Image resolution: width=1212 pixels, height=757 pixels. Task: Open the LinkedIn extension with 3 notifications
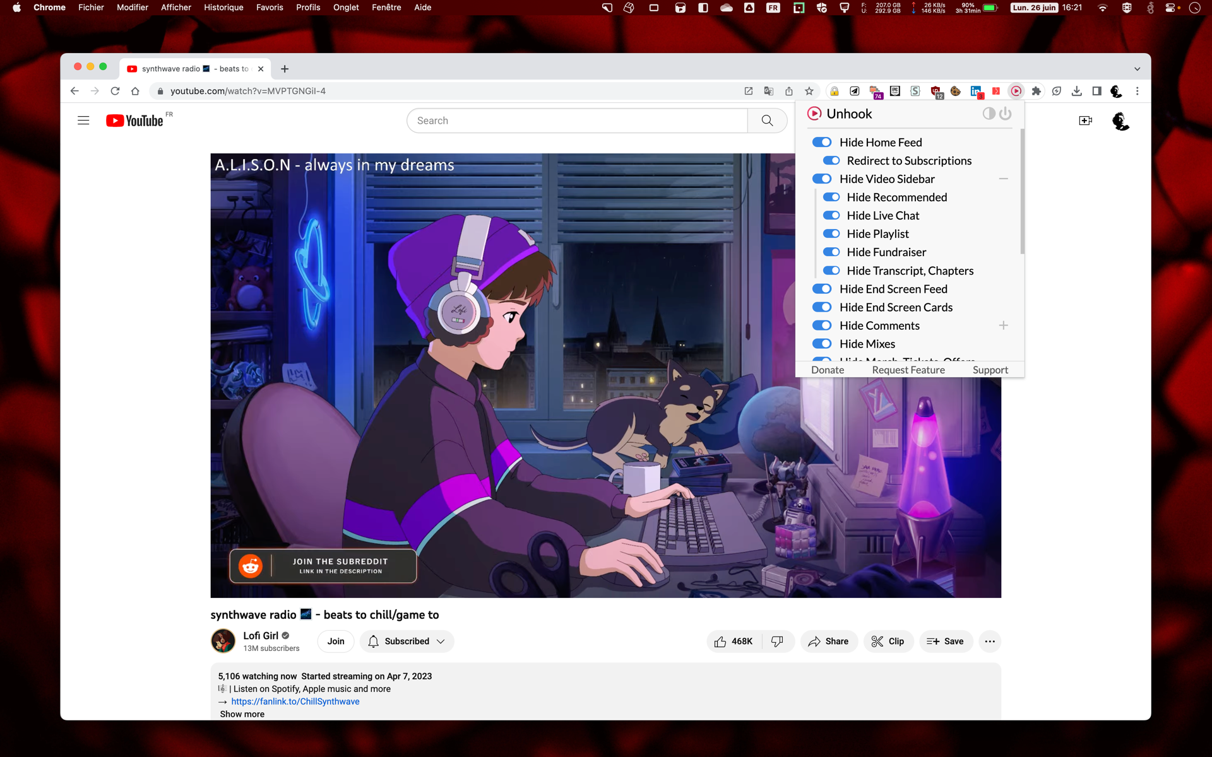(x=976, y=91)
